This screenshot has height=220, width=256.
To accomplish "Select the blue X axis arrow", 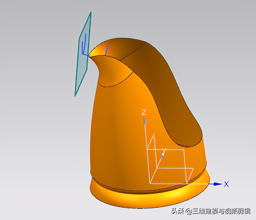I will point(217,184).
